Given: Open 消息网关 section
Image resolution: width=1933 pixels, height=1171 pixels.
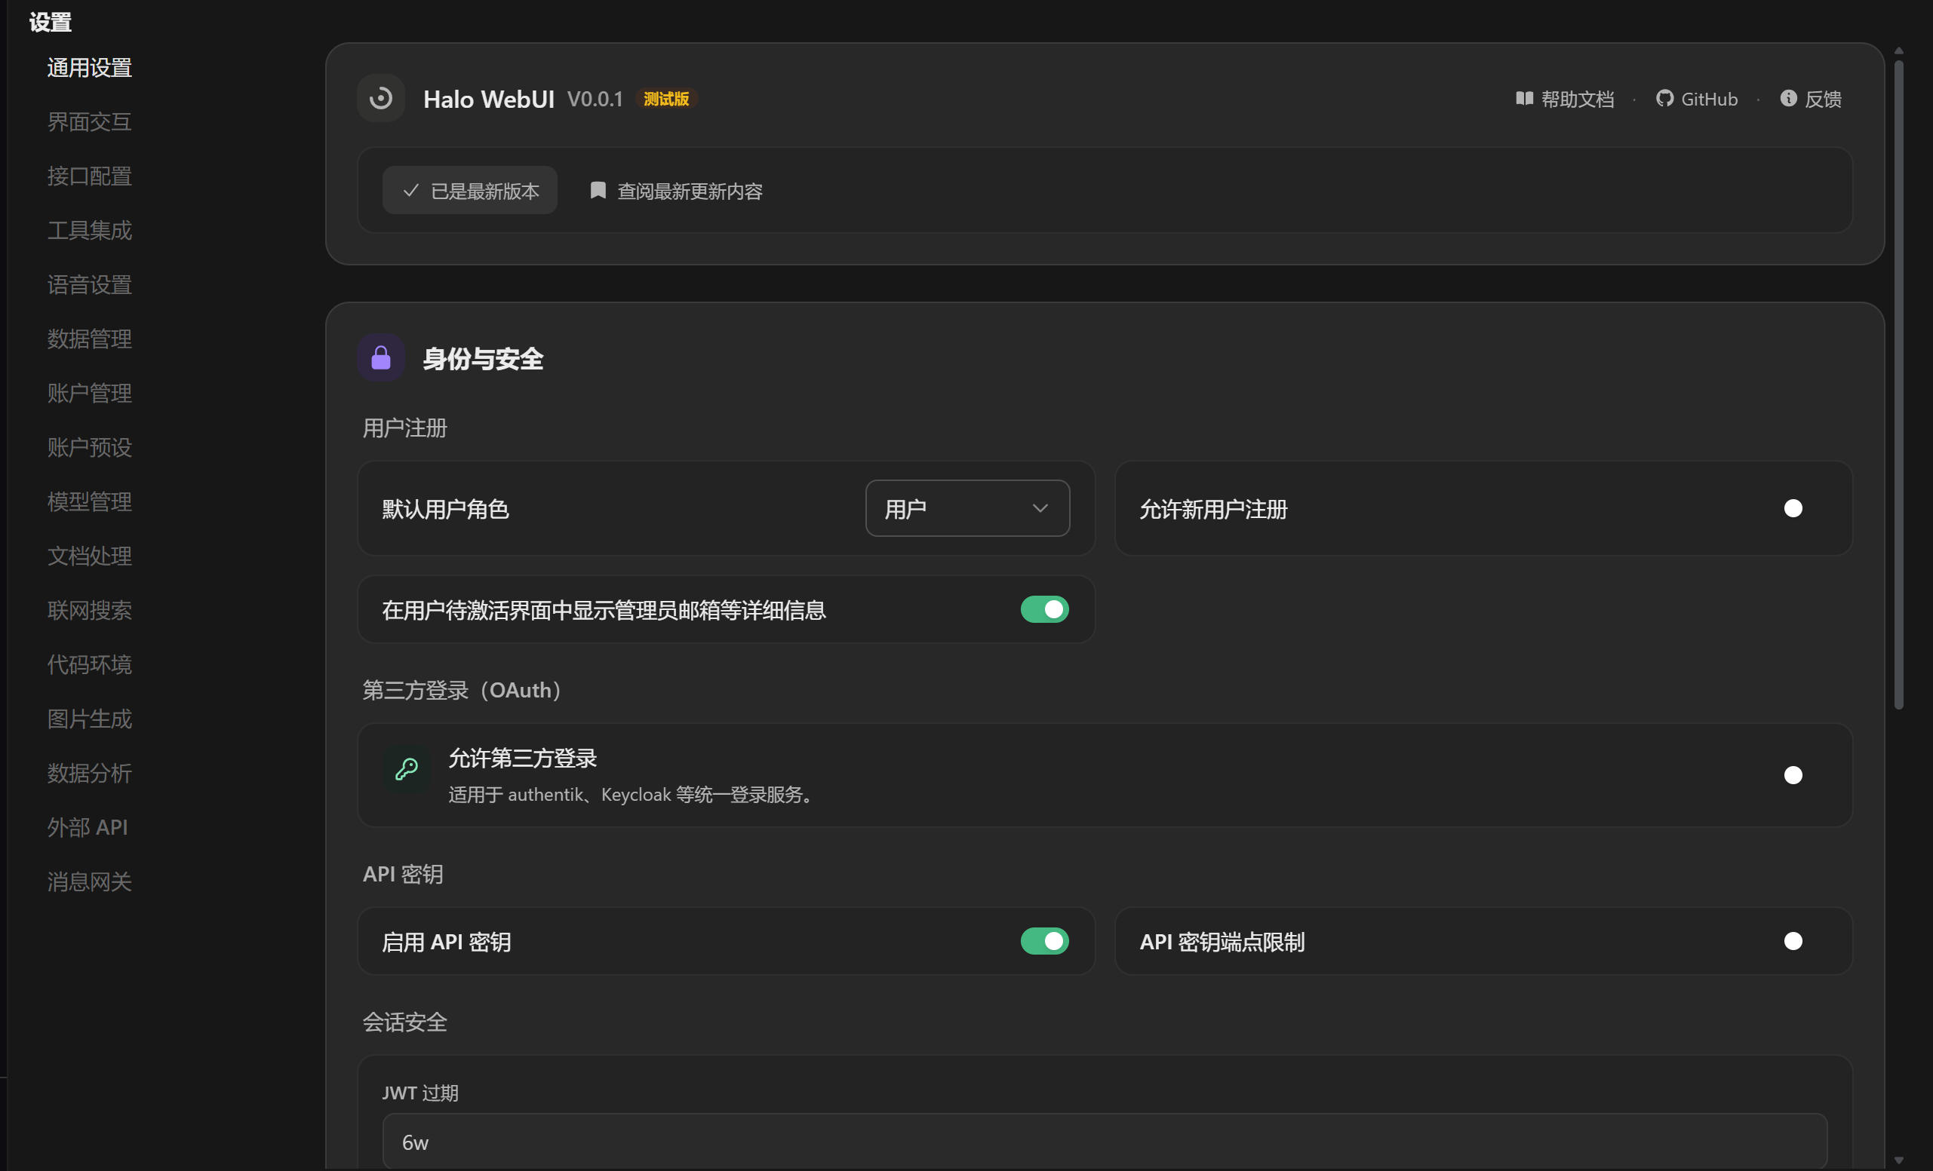Looking at the screenshot, I should click(x=90, y=882).
